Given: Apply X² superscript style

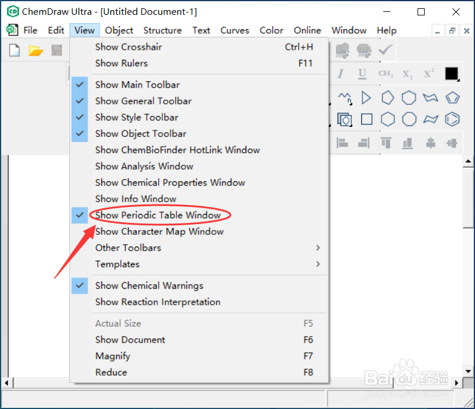Looking at the screenshot, I should coord(429,74).
